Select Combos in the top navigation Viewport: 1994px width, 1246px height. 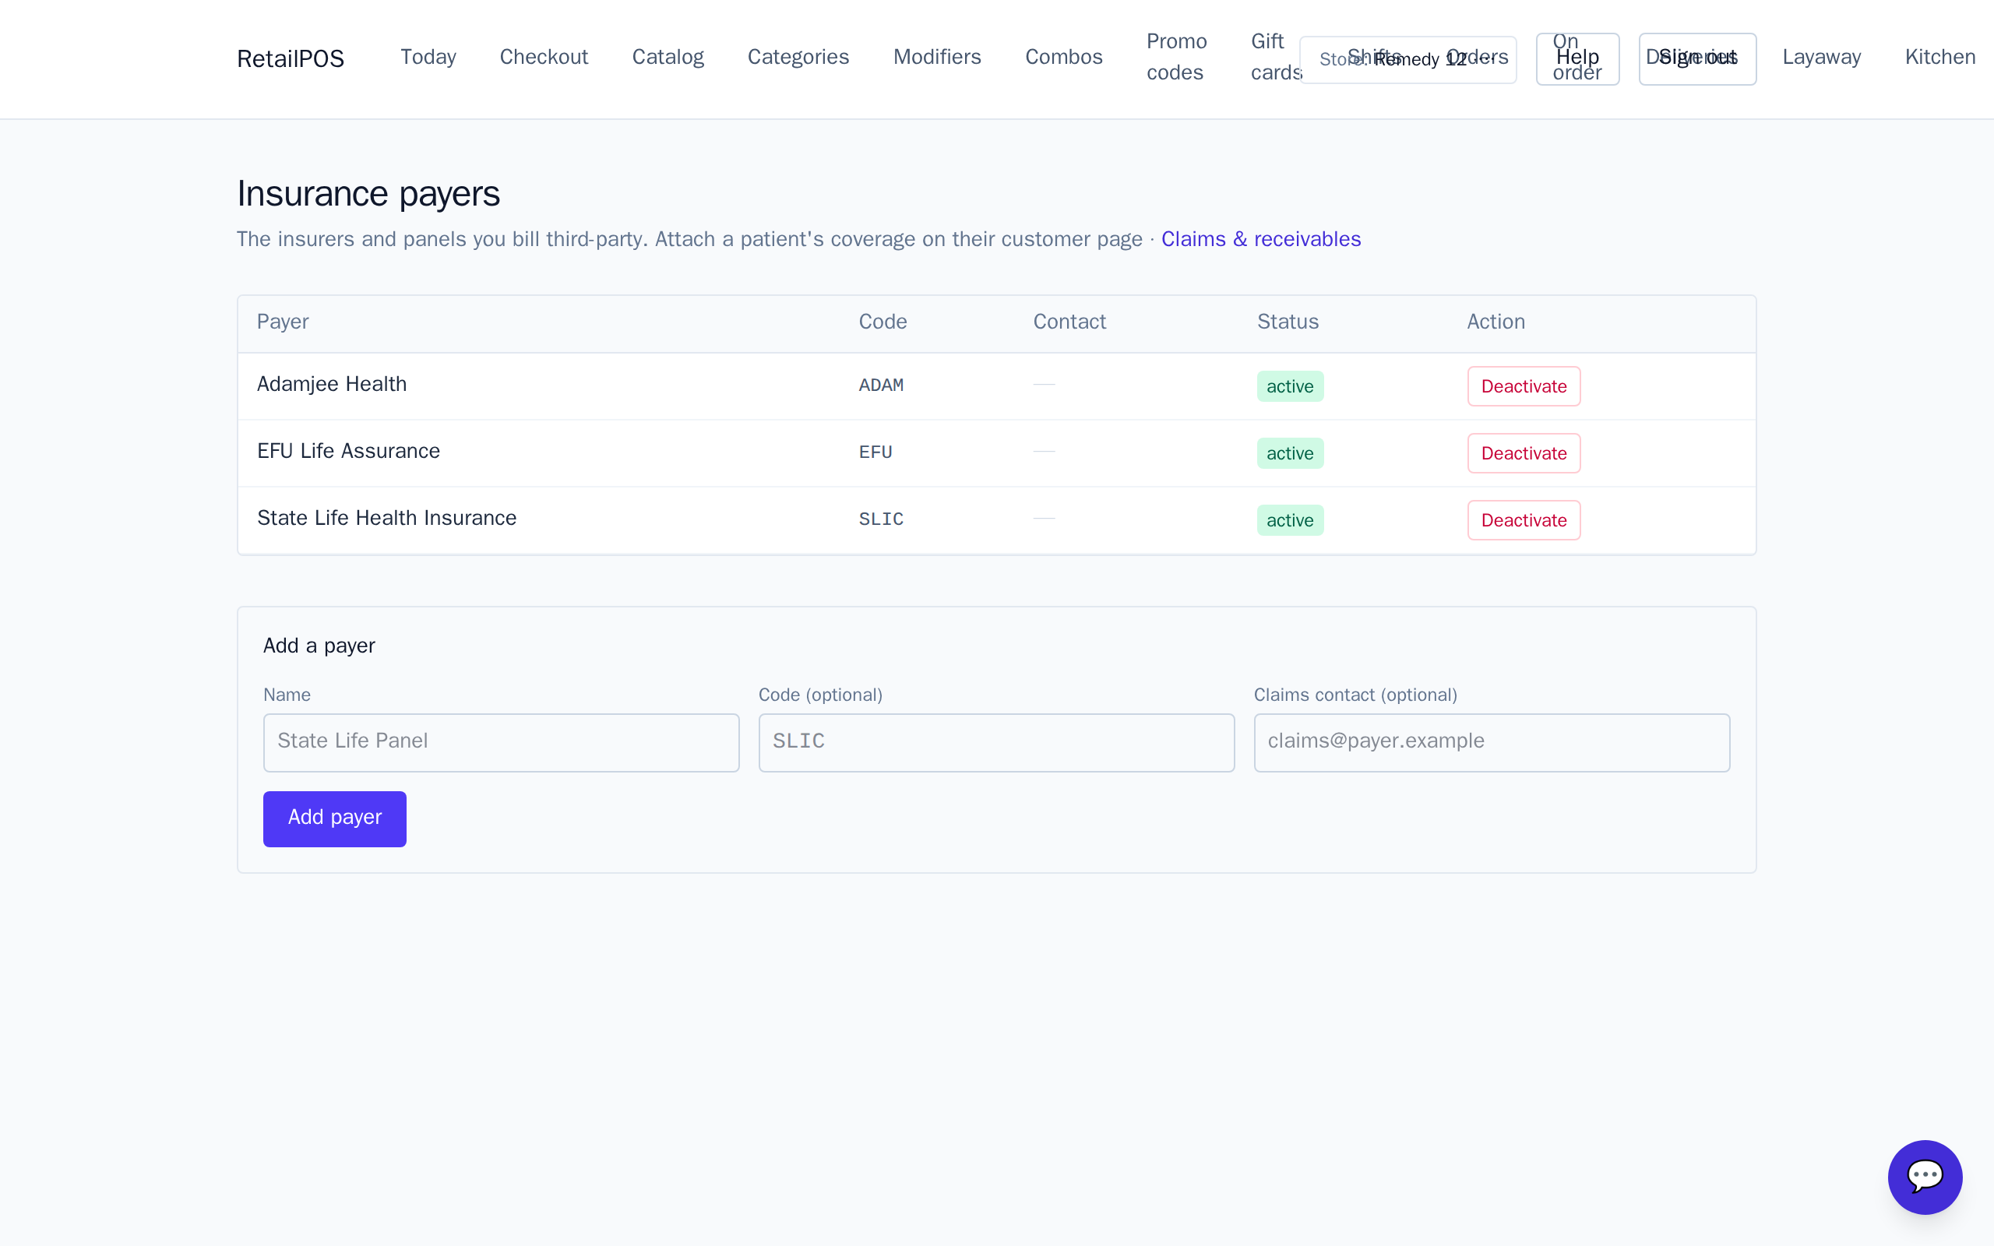pos(1063,57)
